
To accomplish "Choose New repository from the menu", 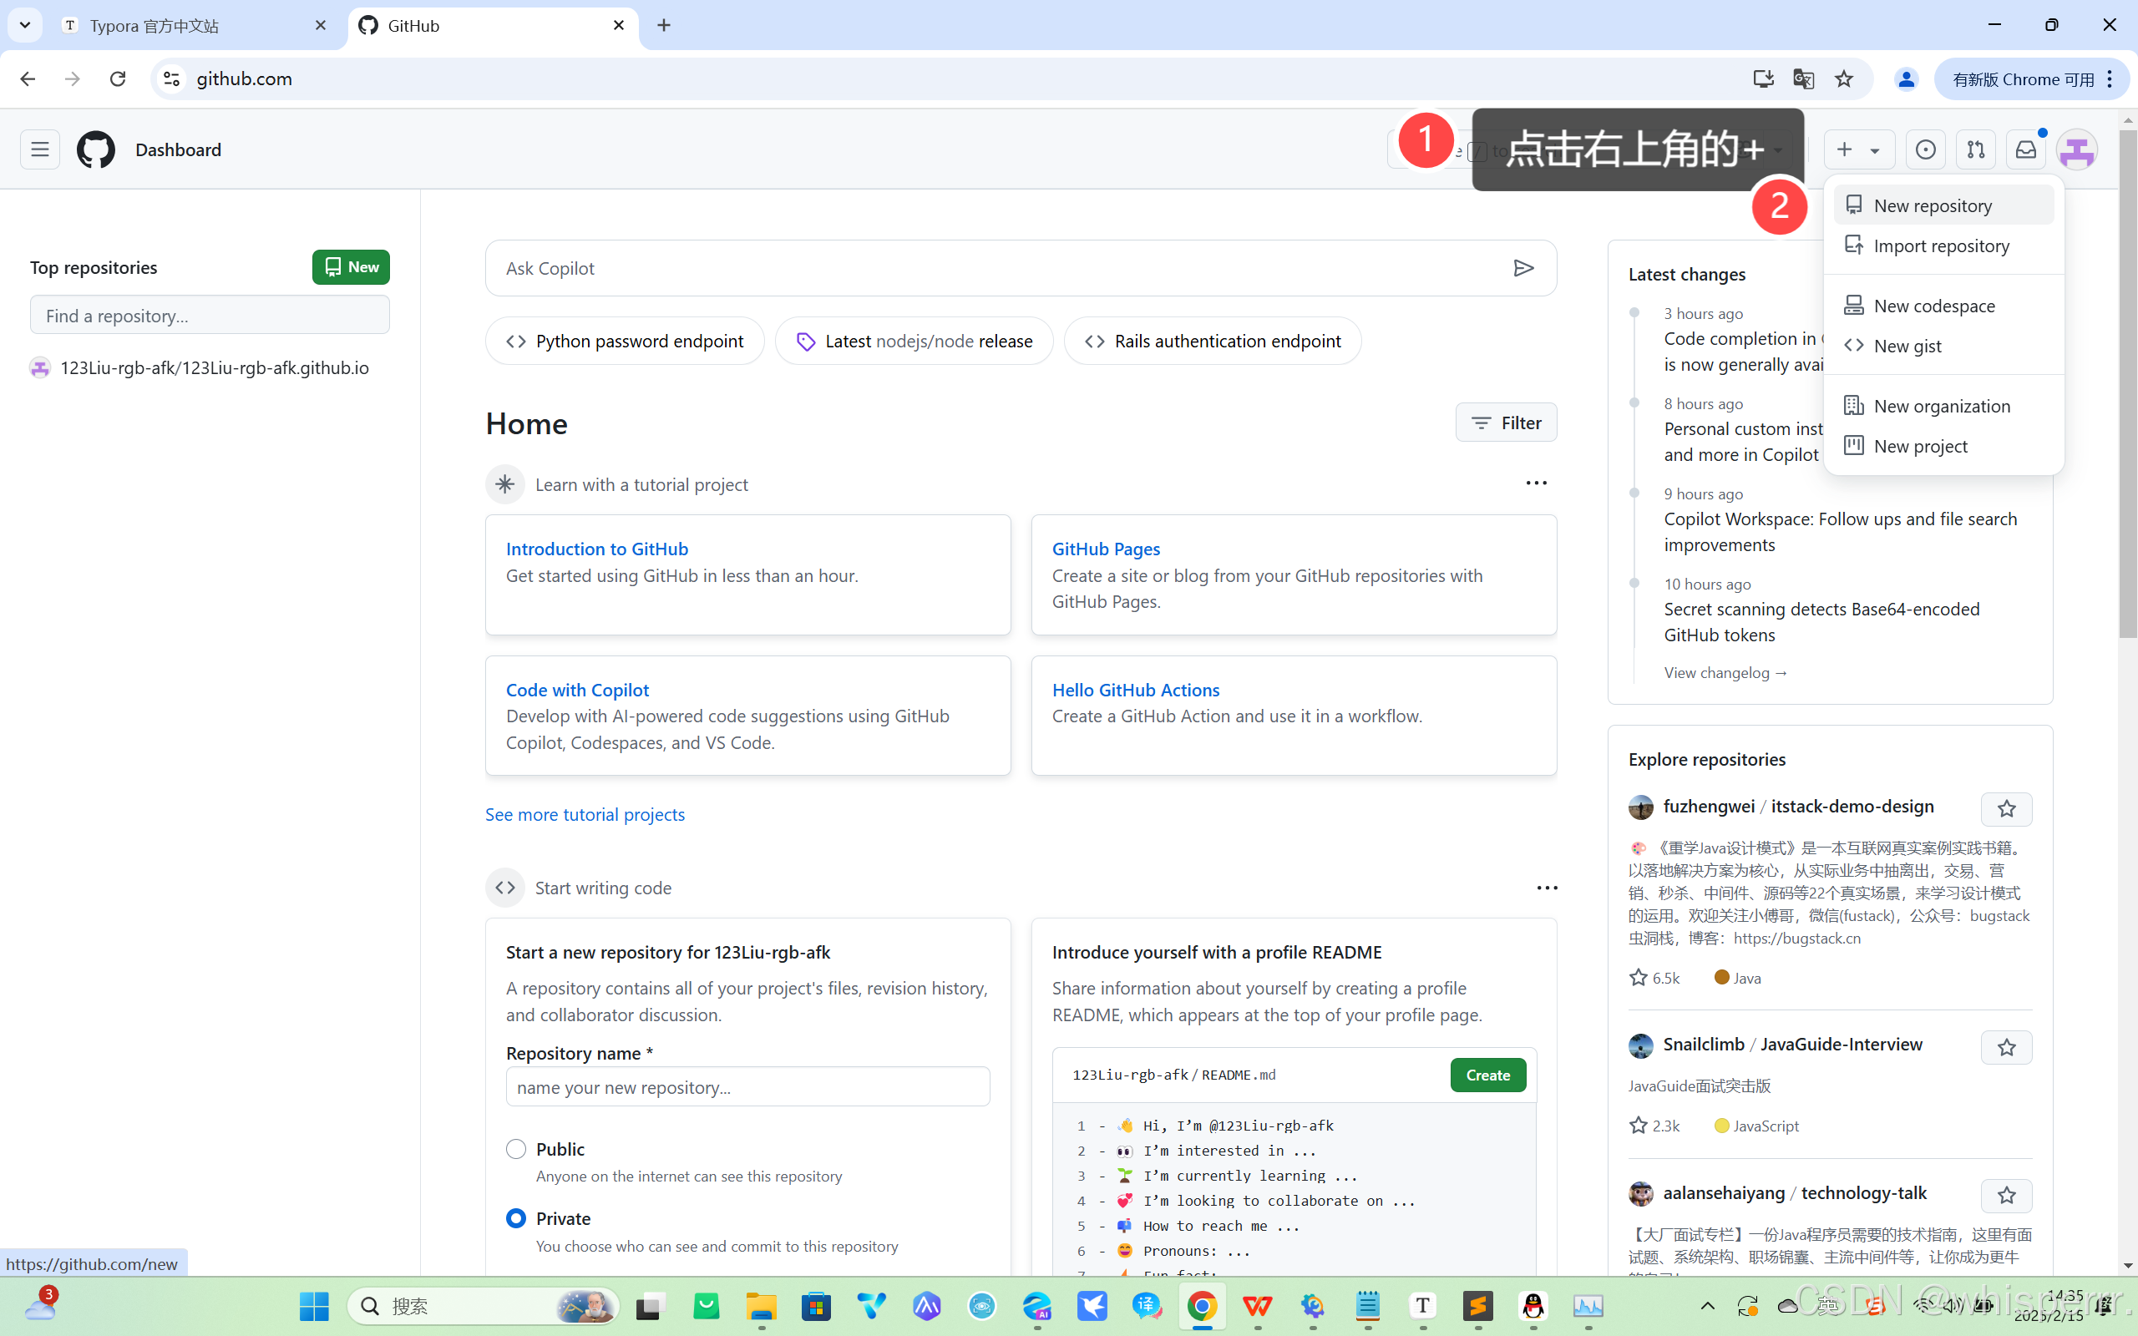I will click(1933, 206).
